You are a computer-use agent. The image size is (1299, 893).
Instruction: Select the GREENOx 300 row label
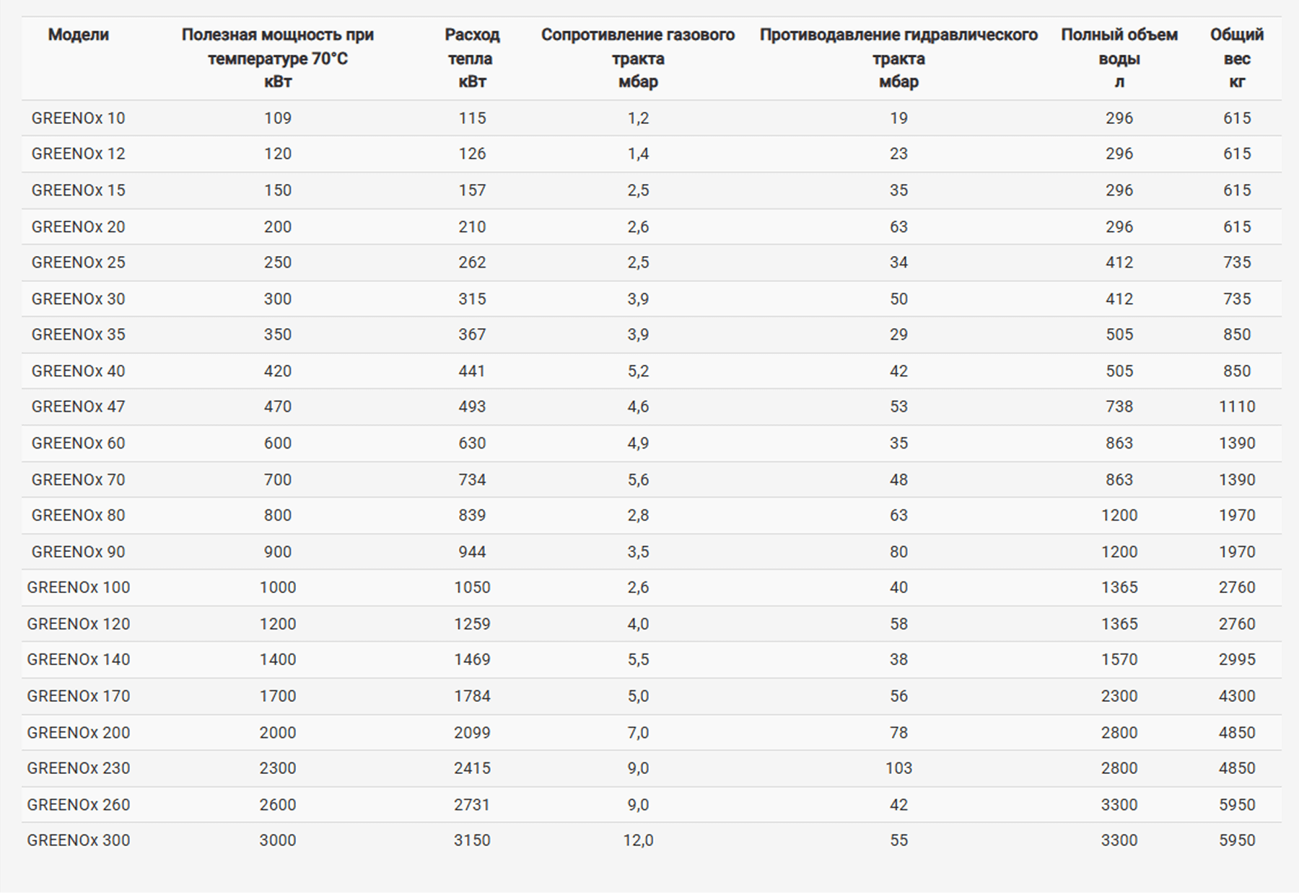click(x=78, y=840)
